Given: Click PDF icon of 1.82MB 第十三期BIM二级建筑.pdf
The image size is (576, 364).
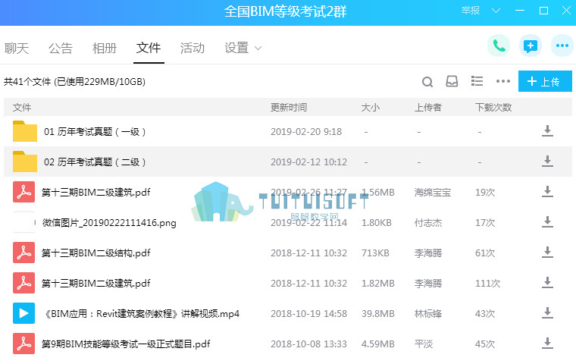Looking at the screenshot, I should (x=24, y=283).
